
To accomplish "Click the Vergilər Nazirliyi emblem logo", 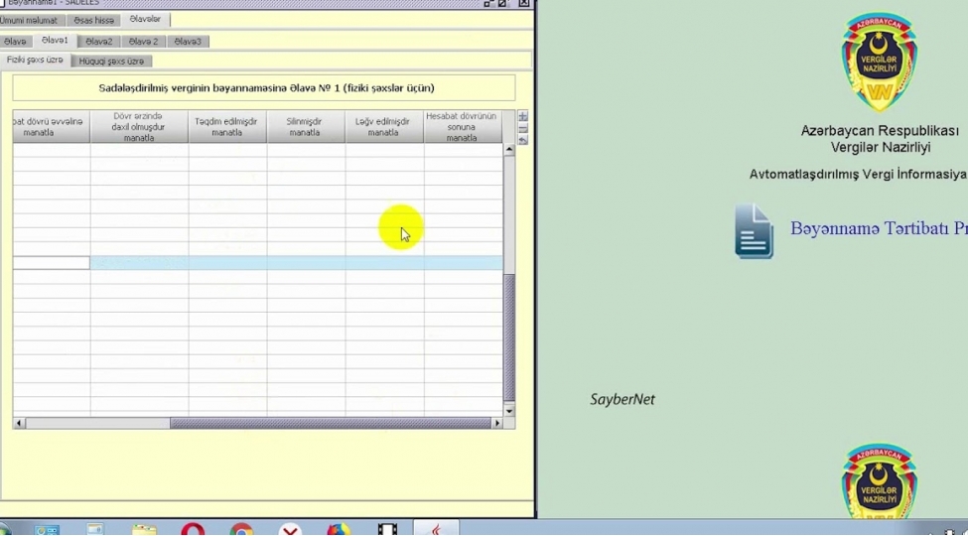I will [x=879, y=62].
